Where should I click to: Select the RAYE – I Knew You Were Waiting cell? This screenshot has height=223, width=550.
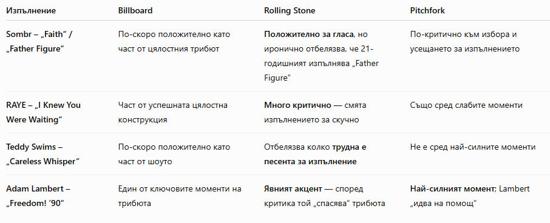[44, 112]
